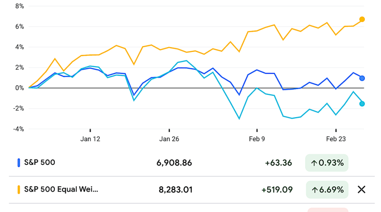Image resolution: width=381 pixels, height=212 pixels.
Task: Remove the S&P 500 Equal Weight comparison
Action: point(361,190)
